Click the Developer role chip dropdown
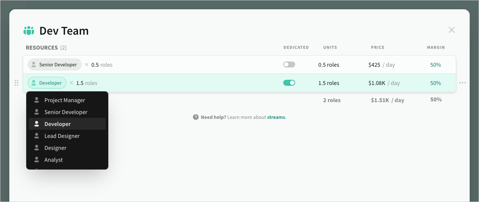This screenshot has width=479, height=202. [x=47, y=83]
